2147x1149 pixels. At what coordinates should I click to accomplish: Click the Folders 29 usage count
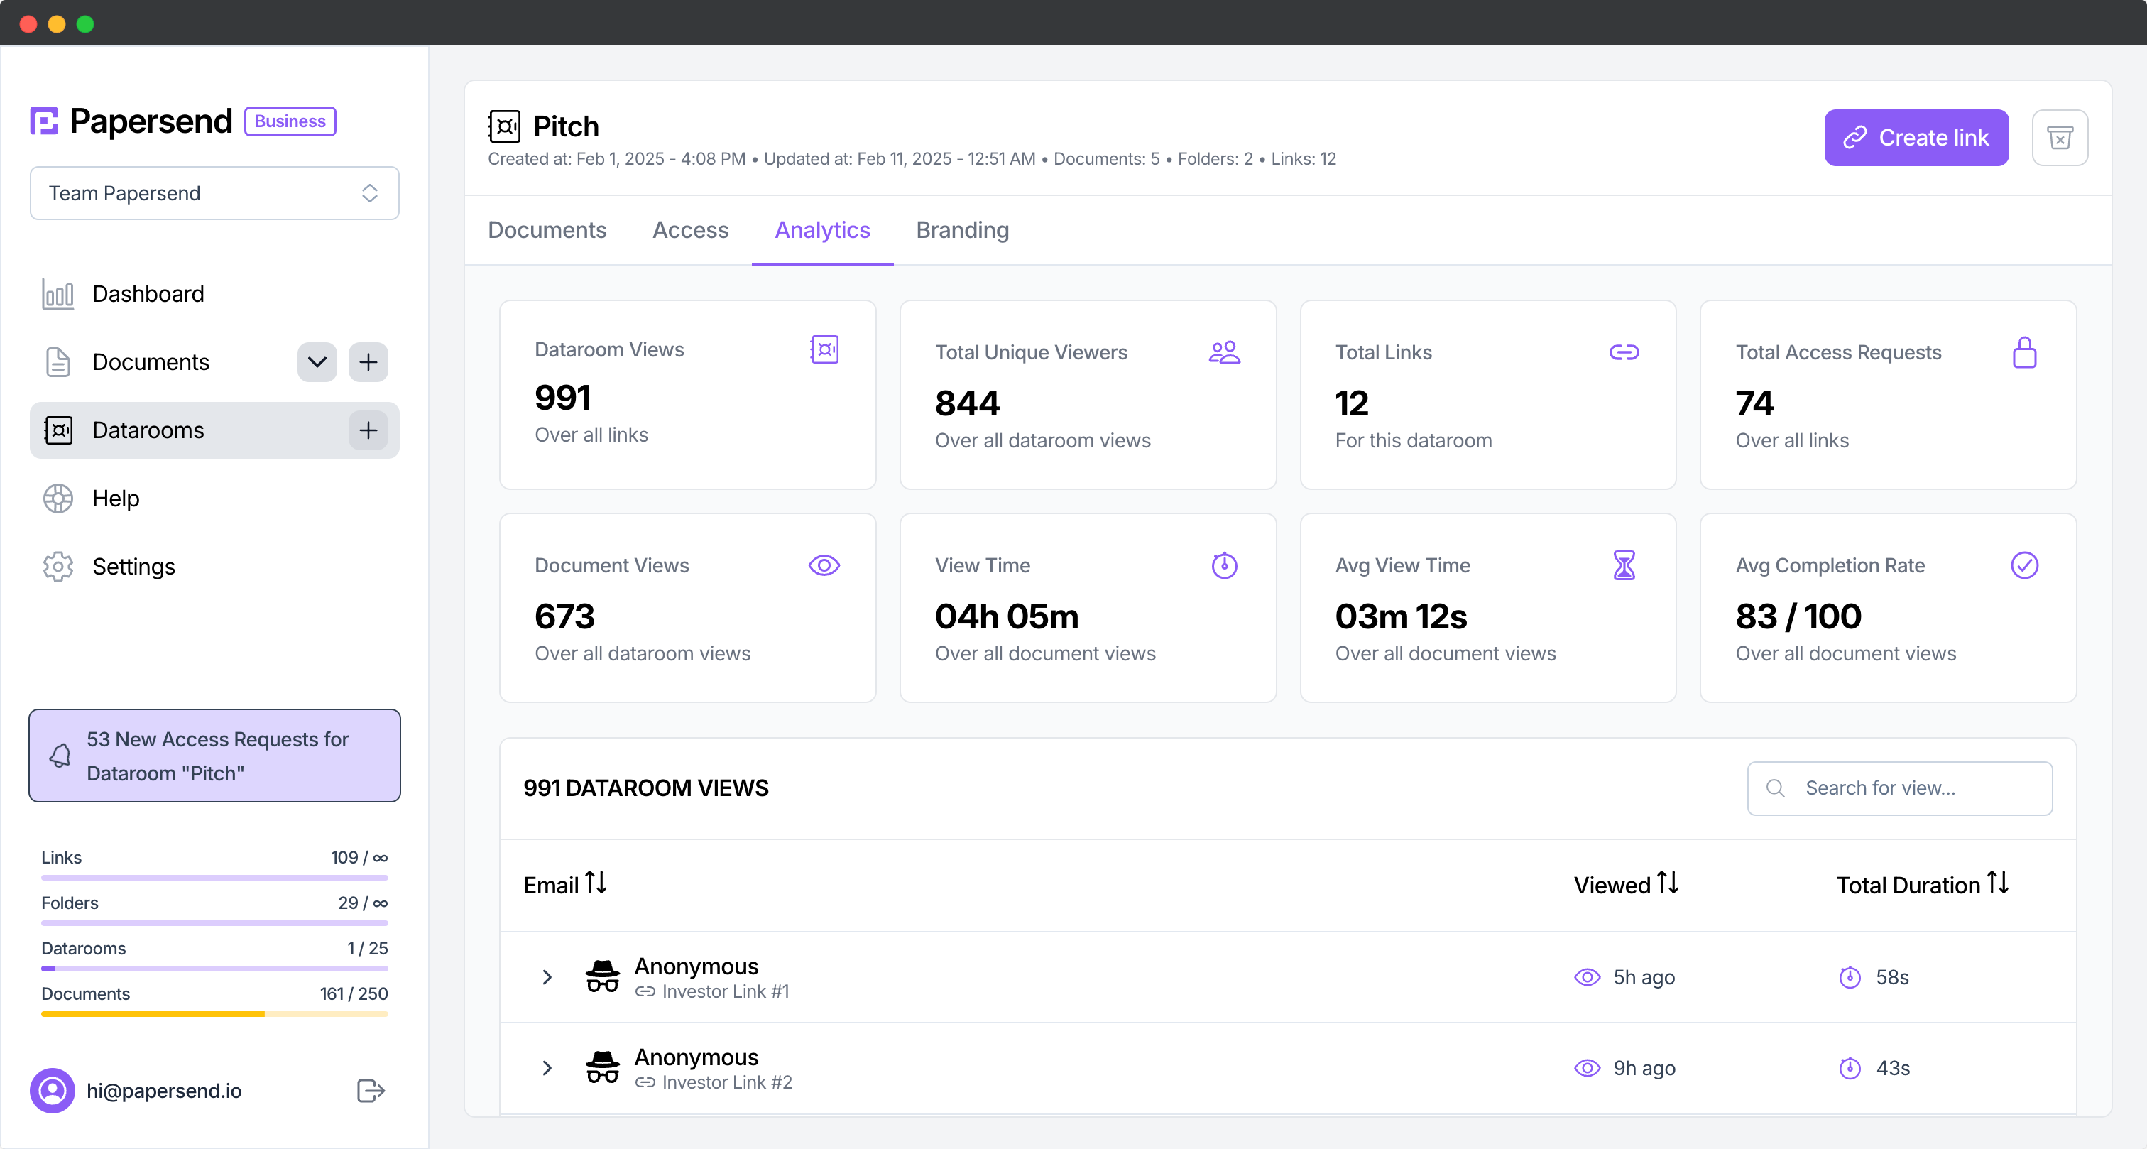tap(363, 903)
